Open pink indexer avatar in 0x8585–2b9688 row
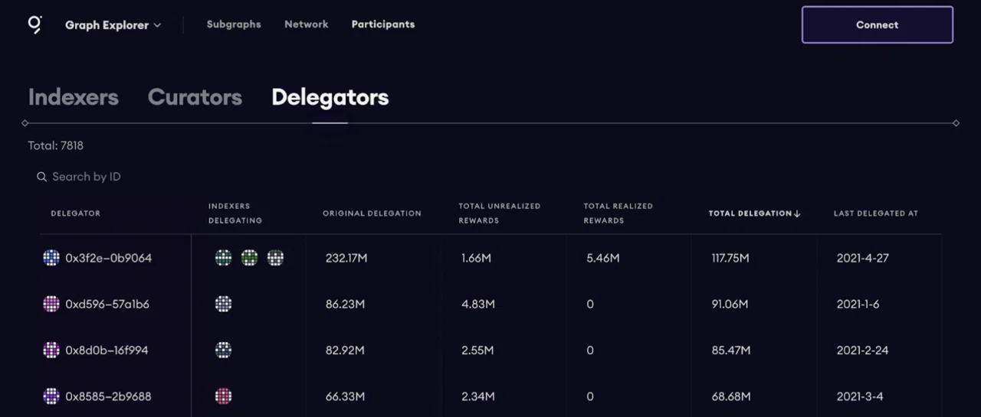Image resolution: width=981 pixels, height=417 pixels. click(223, 396)
